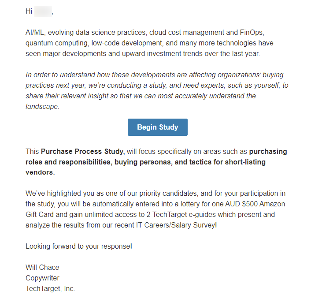This screenshot has width=311, height=306.
Task: Click the italic word "landscape."
Action: pos(42,106)
